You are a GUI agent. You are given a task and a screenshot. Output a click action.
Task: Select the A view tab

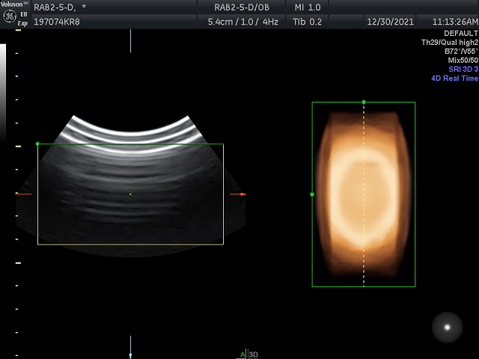(x=242, y=355)
